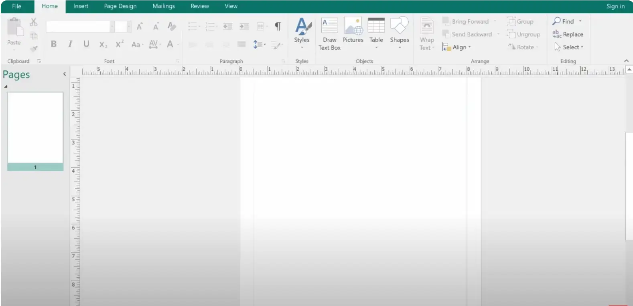
Task: Open the Insert ribbon tab
Action: pos(81,6)
